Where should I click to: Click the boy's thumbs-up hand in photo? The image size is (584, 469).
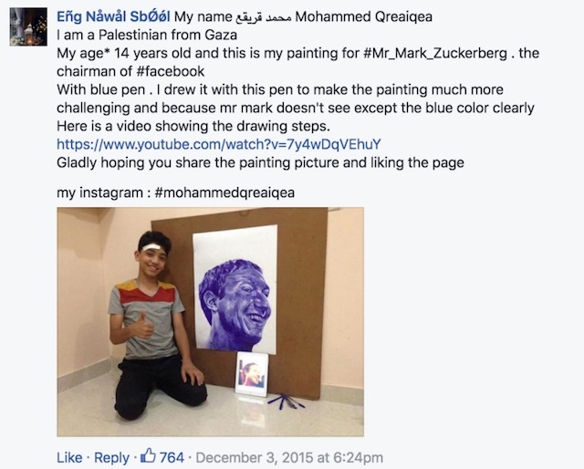(142, 325)
